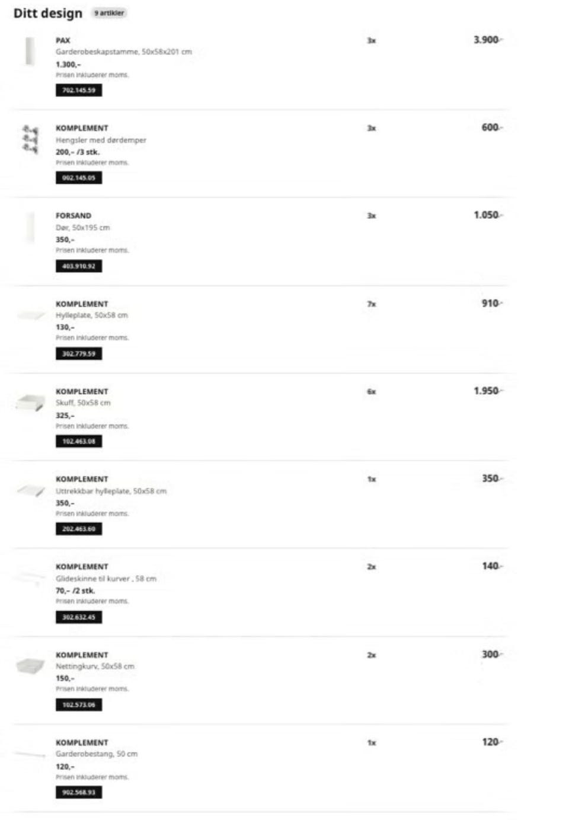Open the PAX product name link

click(63, 40)
